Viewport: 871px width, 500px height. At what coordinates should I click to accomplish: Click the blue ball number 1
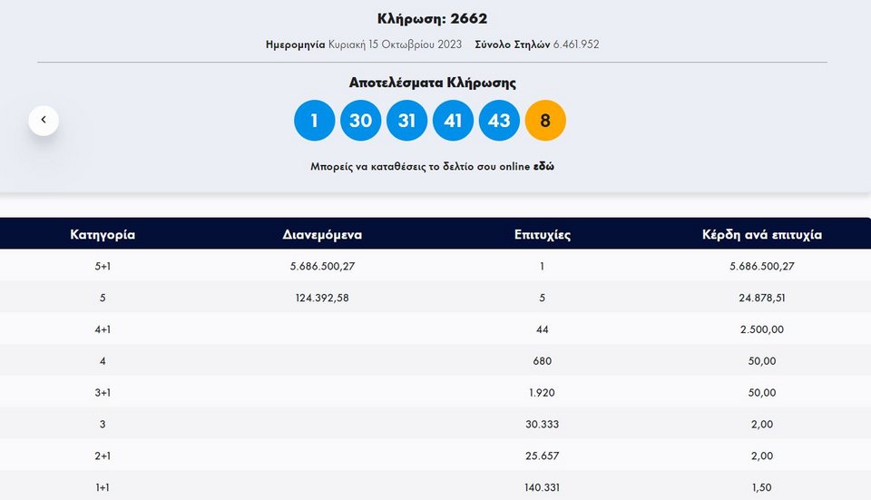pyautogui.click(x=315, y=121)
